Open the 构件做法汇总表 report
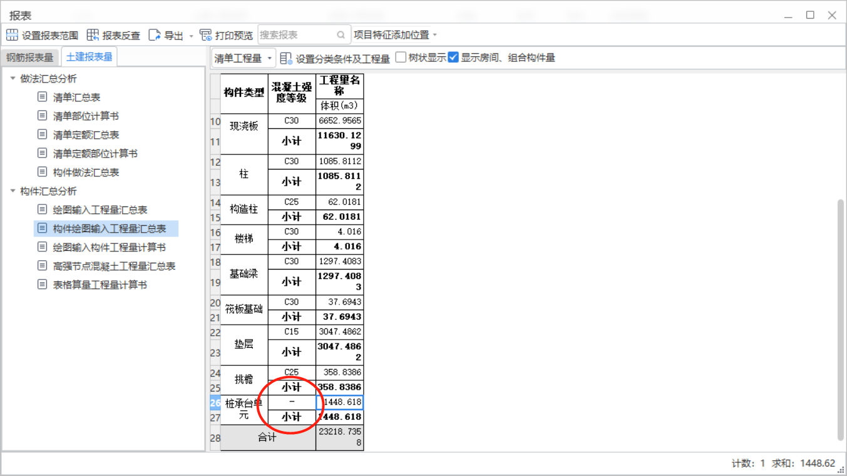The width and height of the screenshot is (847, 476). [86, 172]
